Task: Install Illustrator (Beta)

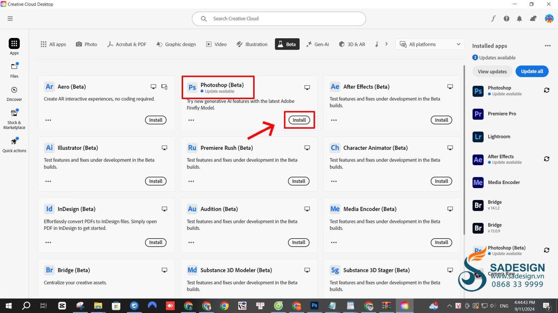Action: (x=156, y=181)
